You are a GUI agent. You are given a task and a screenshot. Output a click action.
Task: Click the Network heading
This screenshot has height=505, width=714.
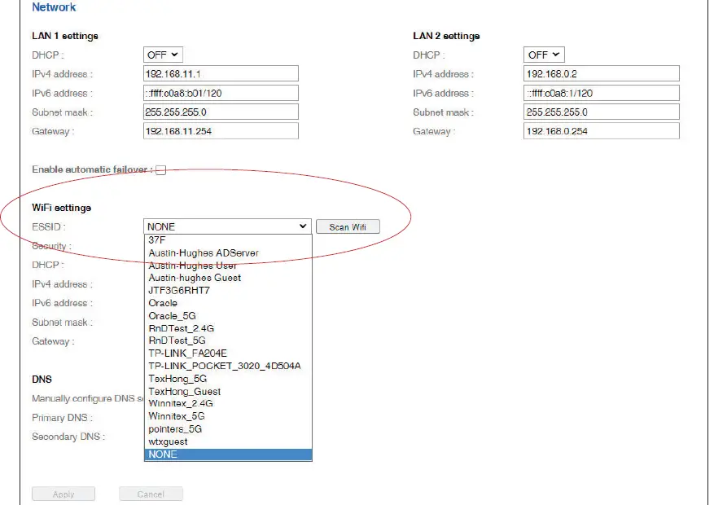coord(54,7)
